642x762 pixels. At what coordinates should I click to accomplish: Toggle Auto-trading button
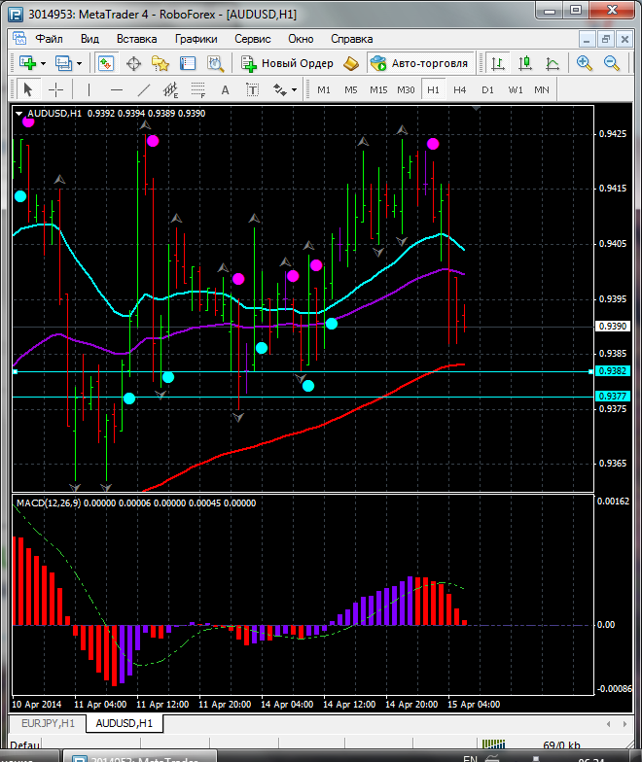[x=420, y=63]
